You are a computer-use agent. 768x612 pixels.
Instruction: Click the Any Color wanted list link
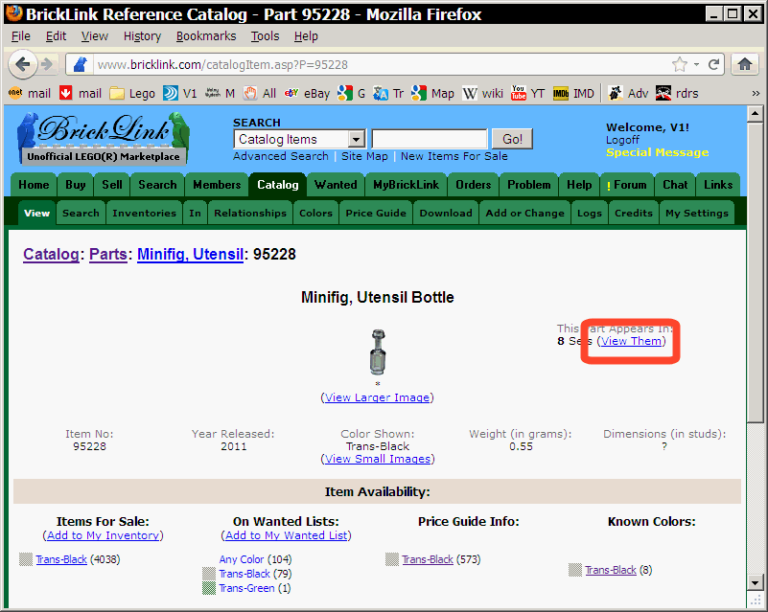coord(242,559)
